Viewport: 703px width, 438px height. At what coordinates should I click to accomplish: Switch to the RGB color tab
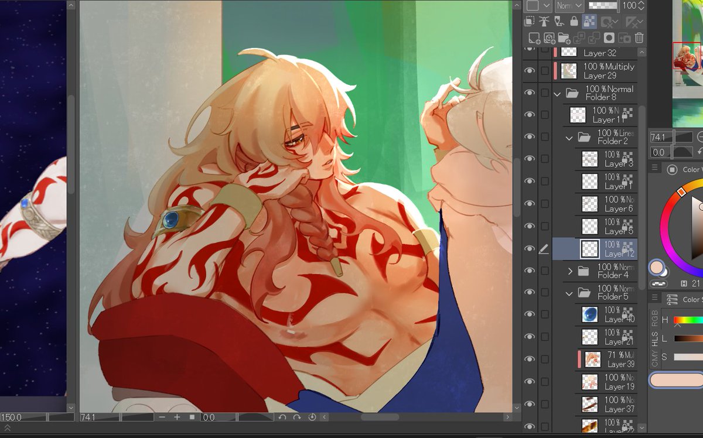point(654,317)
